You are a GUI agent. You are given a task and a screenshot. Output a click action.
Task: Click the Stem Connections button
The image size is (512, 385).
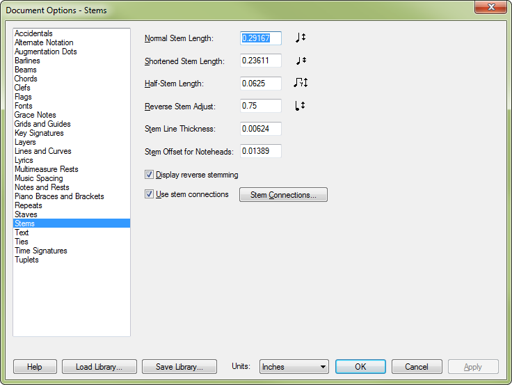tap(283, 195)
